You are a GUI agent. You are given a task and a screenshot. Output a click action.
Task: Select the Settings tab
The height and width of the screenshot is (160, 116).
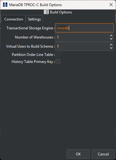pyautogui.click(x=34, y=19)
